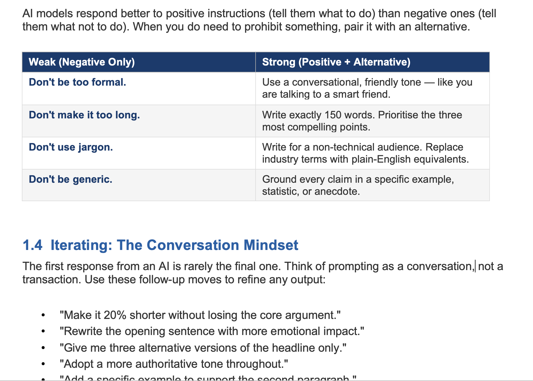Click the 'Don't use jargon.' table cell
This screenshot has width=533, height=381.
(x=139, y=153)
